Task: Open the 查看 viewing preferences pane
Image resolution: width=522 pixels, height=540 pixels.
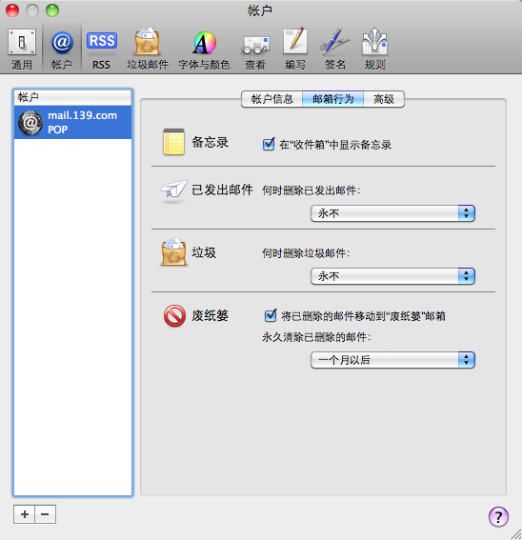Action: pyautogui.click(x=255, y=49)
